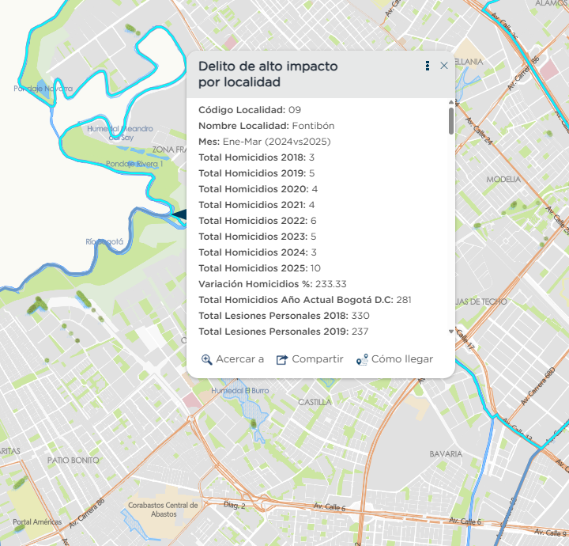Select the Pondaje Navarra label on map
Screen dimensions: 569x546
(x=43, y=89)
